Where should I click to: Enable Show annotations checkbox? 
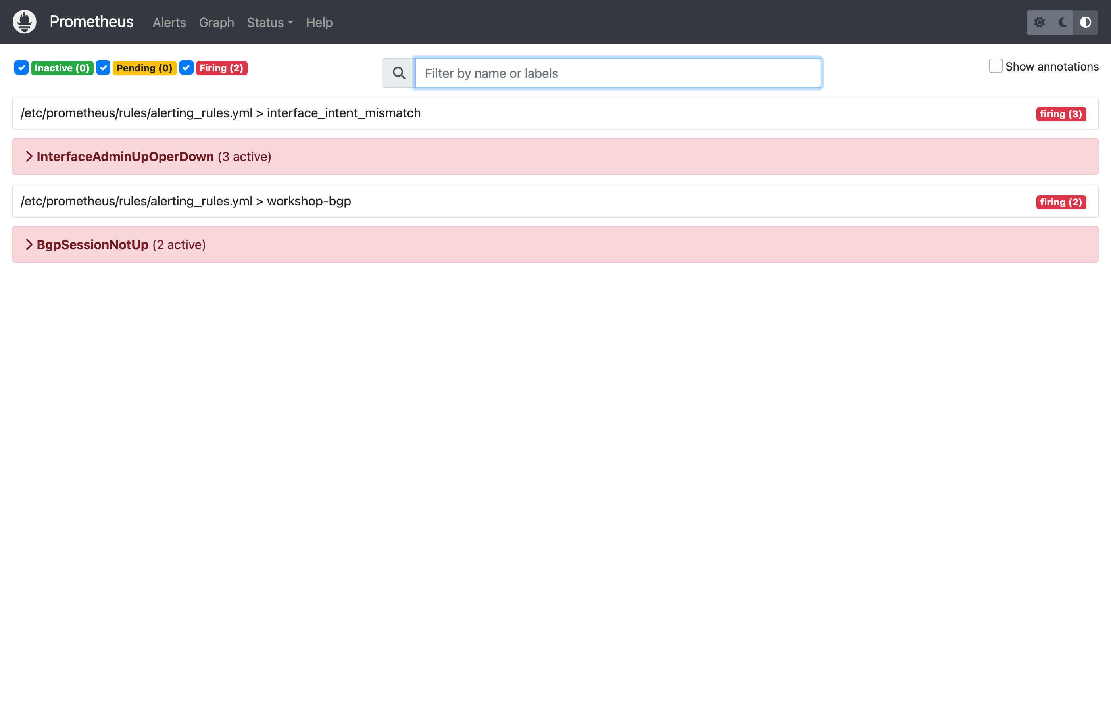point(996,66)
